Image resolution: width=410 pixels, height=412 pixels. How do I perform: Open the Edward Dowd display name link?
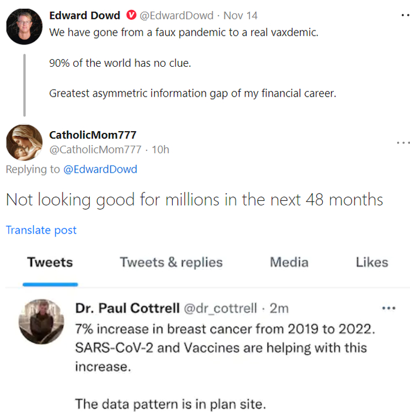85,16
